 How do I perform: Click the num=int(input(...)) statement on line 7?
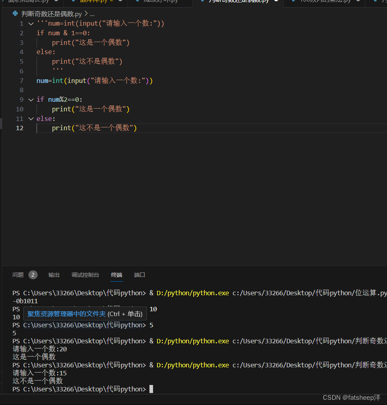point(95,81)
